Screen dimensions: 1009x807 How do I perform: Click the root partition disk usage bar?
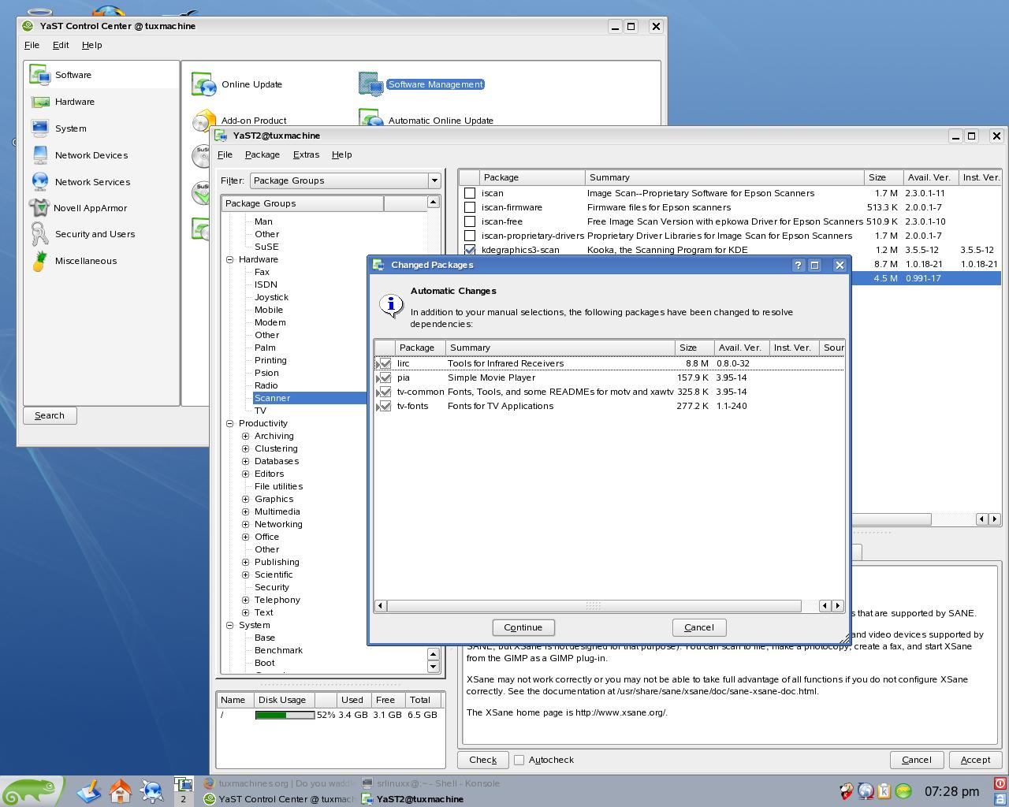285,715
